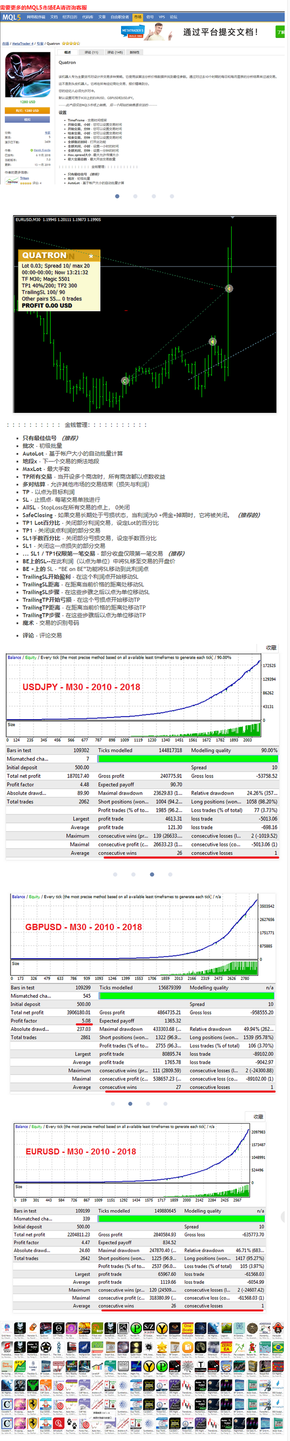Image resolution: width=290 pixels, height=1441 pixels.
Task: Open the Triton product link
Action: click(x=24, y=178)
